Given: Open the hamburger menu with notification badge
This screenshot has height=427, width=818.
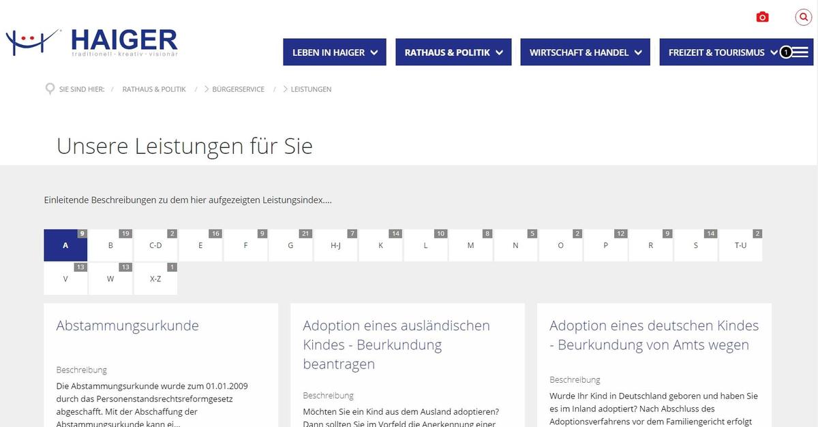Looking at the screenshot, I should point(798,51).
